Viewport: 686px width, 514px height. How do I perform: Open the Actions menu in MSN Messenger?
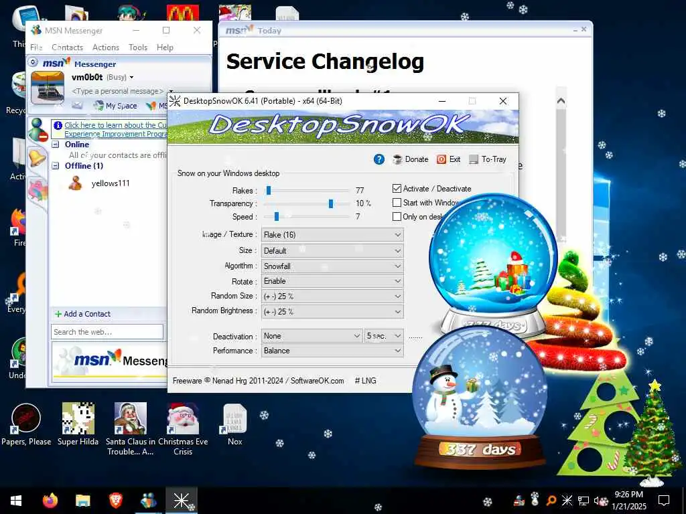[x=105, y=48]
